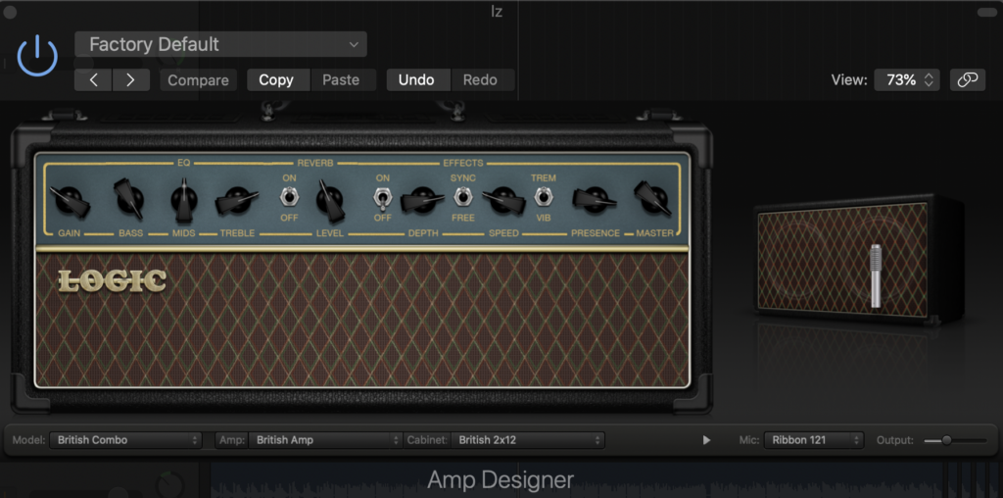
Task: Click the link chain icon
Action: point(967,80)
